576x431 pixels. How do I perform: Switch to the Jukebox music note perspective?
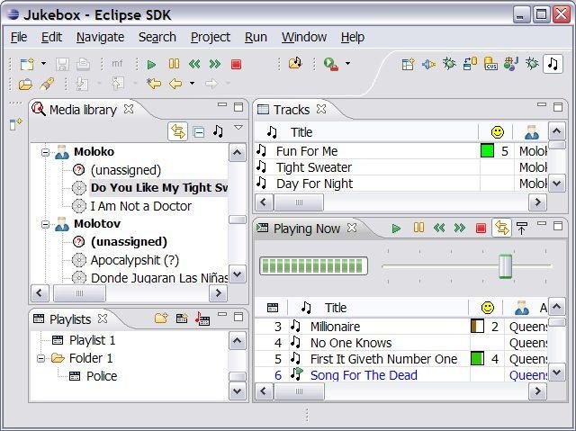553,64
